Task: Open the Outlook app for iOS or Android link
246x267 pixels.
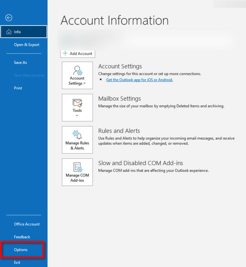Action: tap(140, 80)
